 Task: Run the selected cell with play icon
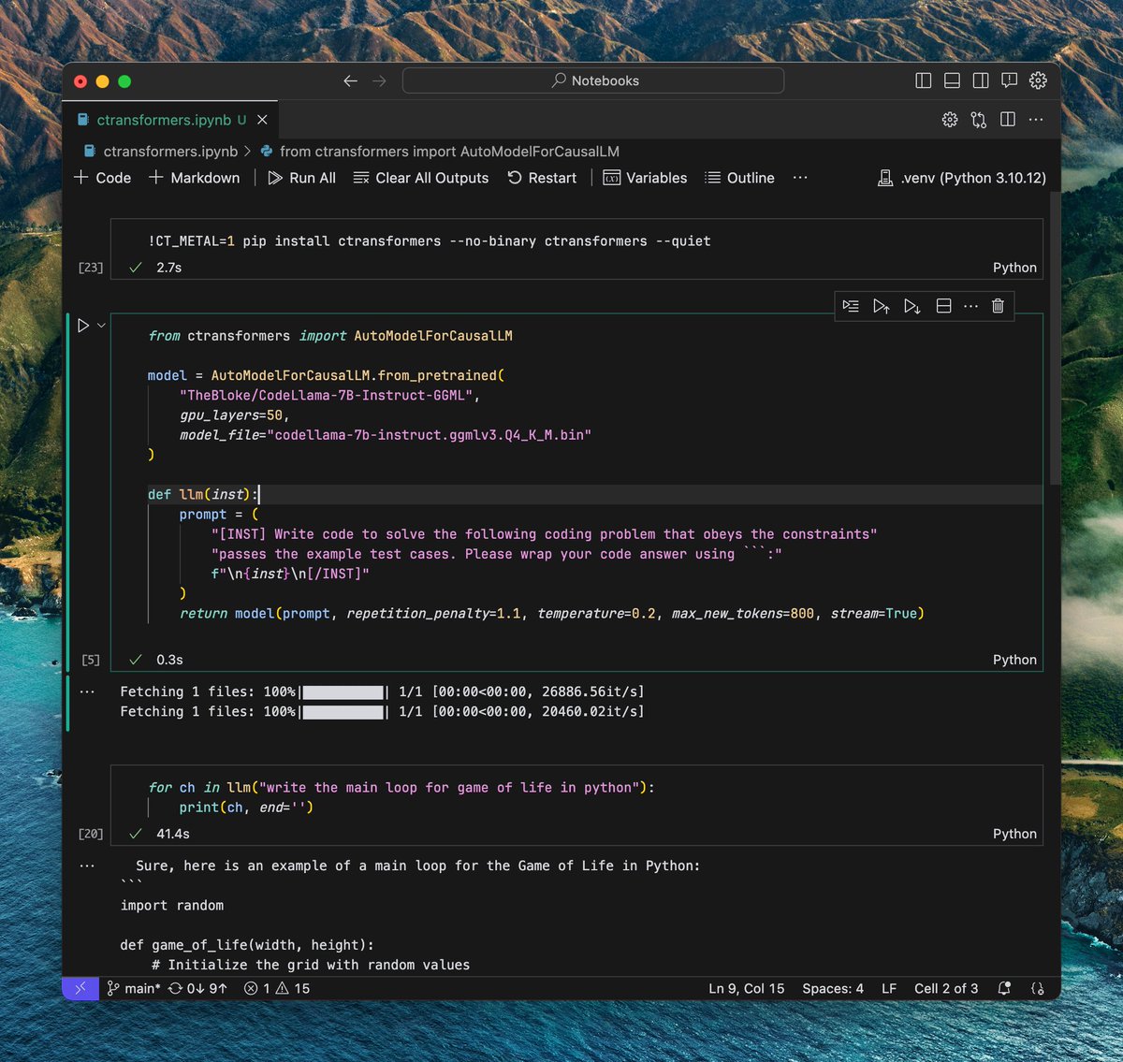83,326
